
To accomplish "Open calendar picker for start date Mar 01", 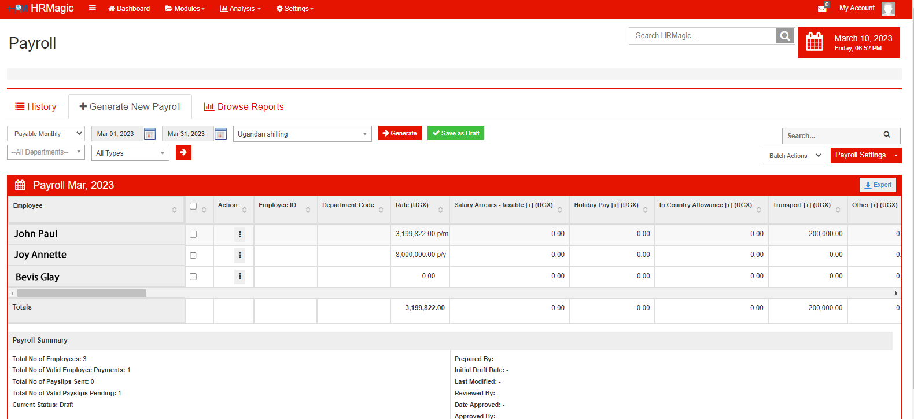I will tap(150, 134).
